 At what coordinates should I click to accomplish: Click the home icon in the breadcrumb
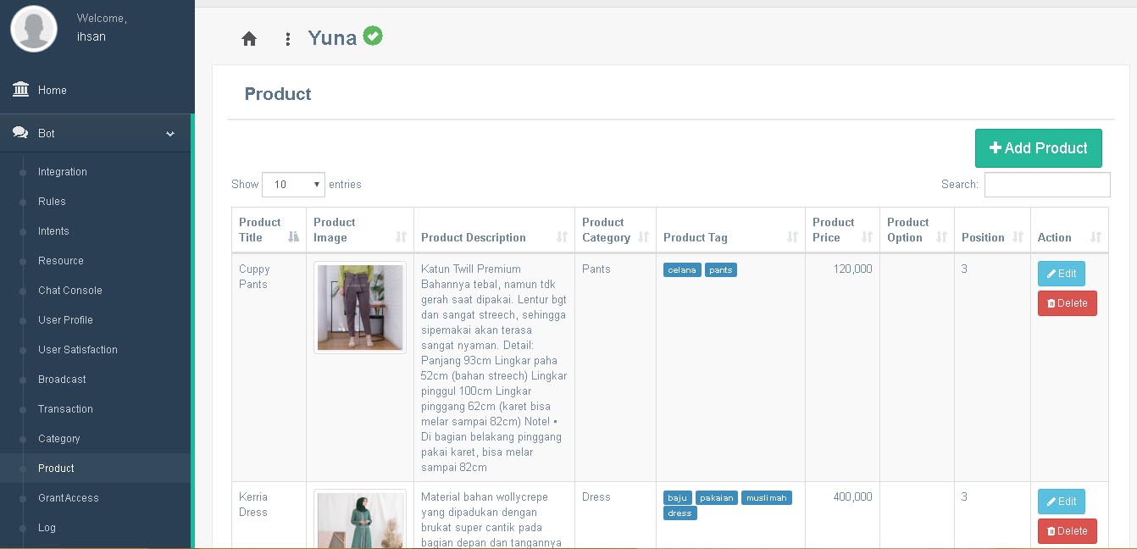pos(249,39)
